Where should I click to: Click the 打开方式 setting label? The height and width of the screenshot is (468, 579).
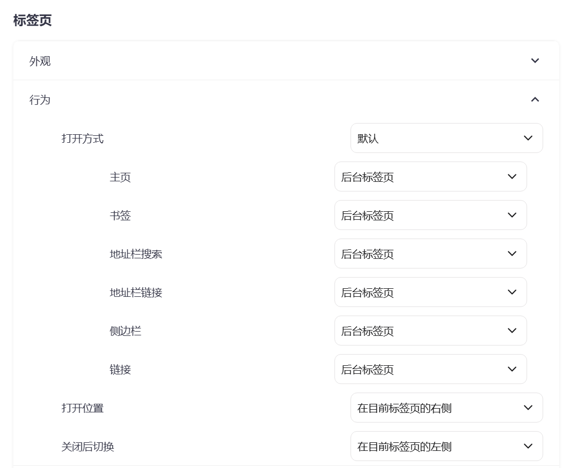(82, 139)
